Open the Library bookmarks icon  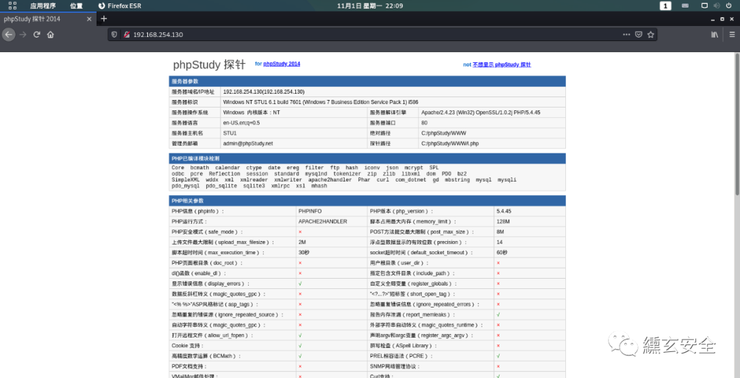point(715,34)
